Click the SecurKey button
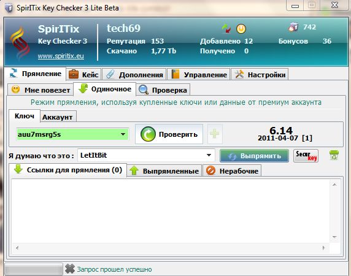This screenshot has width=351, height=276. coord(306,156)
